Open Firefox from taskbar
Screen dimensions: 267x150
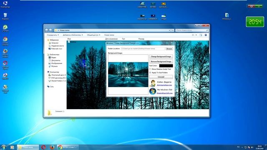point(52,147)
